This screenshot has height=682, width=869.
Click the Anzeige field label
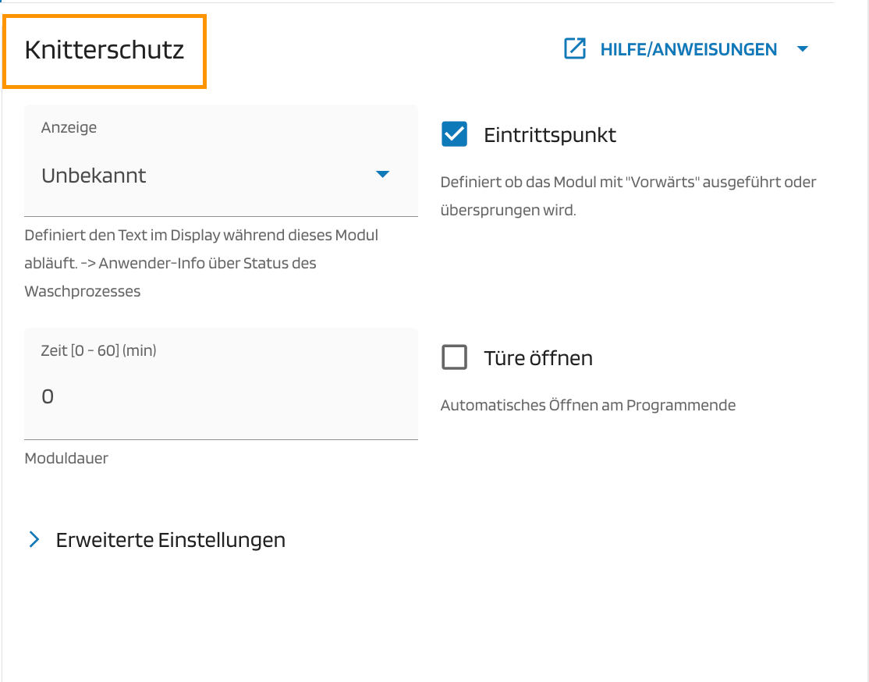coord(69,127)
